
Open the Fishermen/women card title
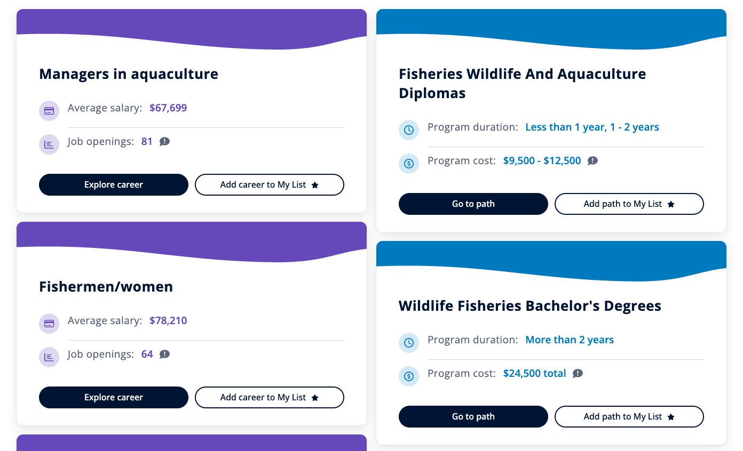coord(106,287)
